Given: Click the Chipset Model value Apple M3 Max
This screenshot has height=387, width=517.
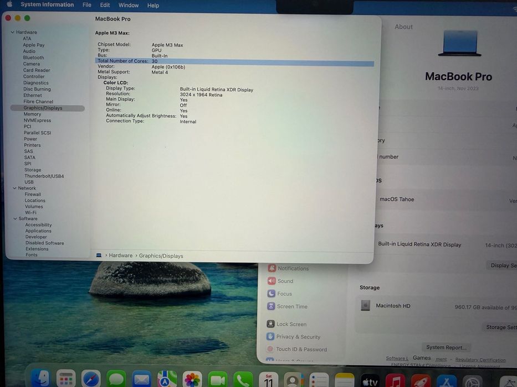Looking at the screenshot, I should pos(167,45).
